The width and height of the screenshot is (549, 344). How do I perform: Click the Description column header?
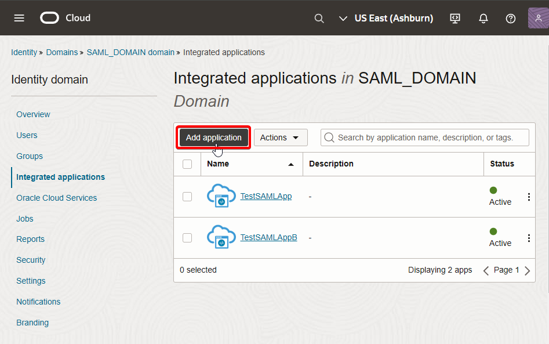pos(331,164)
